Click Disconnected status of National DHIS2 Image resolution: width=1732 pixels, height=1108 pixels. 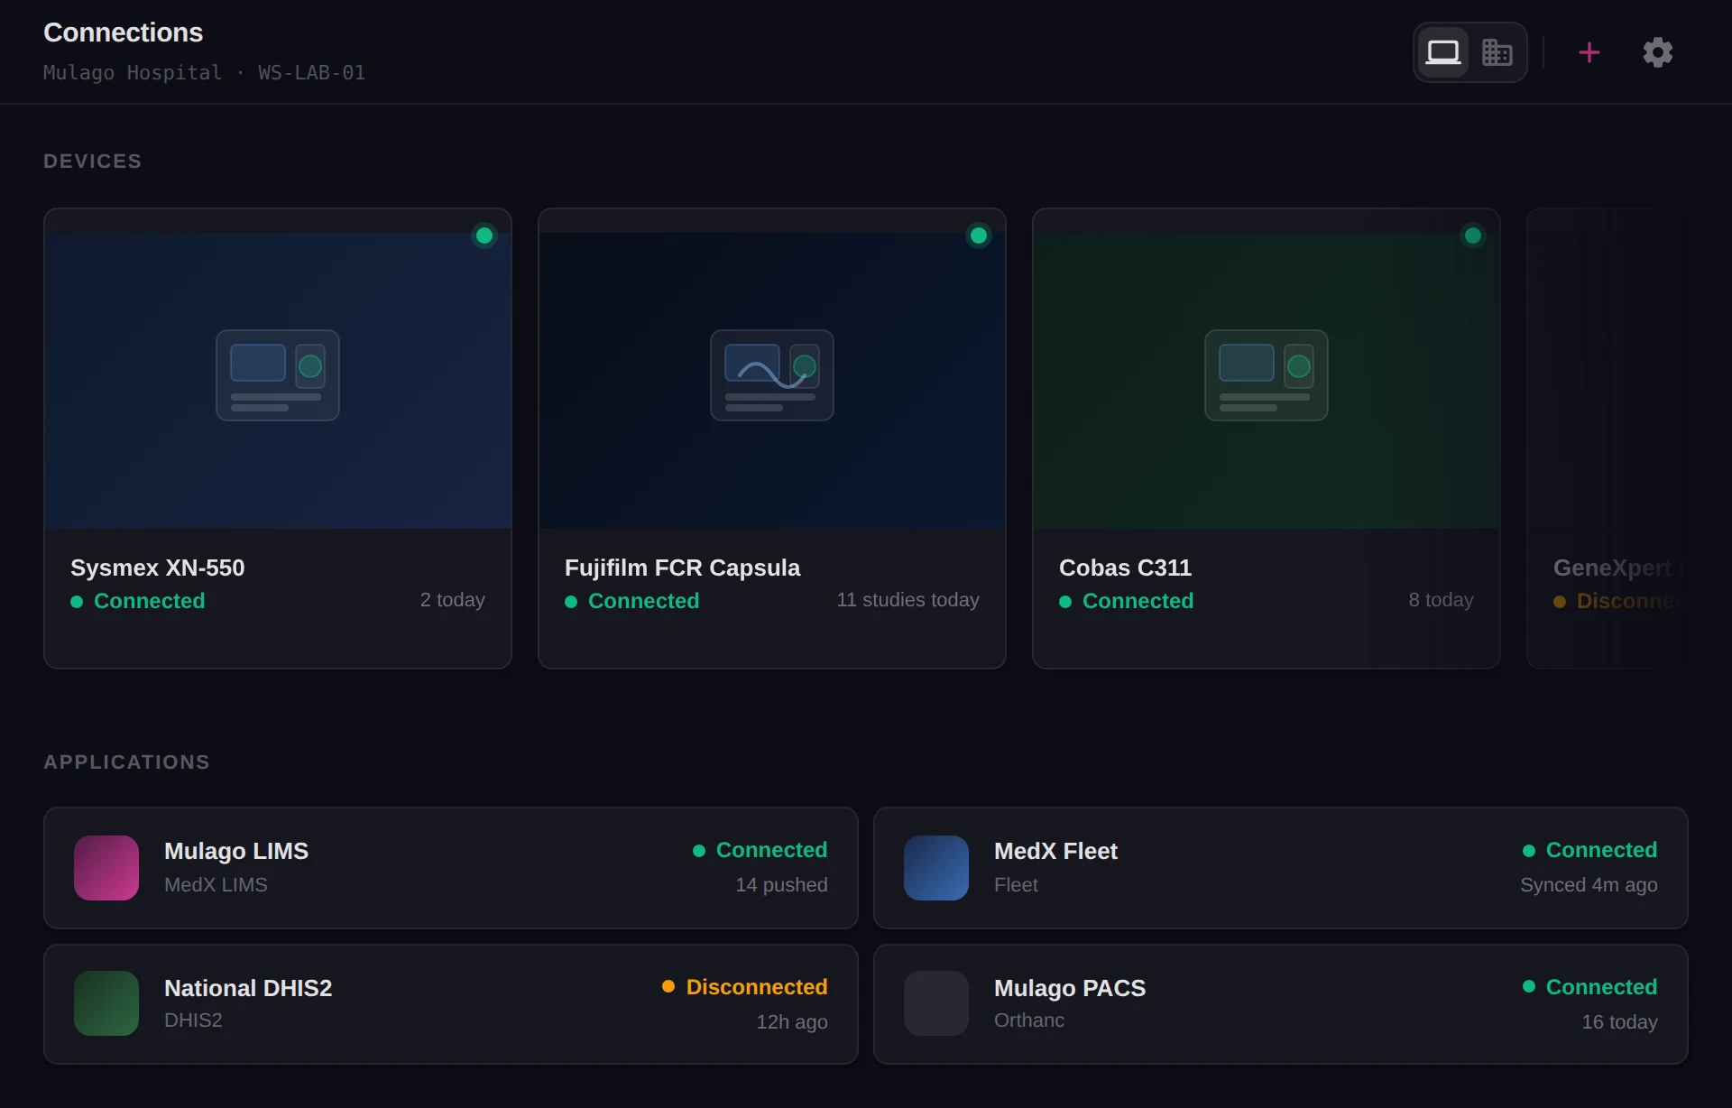[x=745, y=987]
